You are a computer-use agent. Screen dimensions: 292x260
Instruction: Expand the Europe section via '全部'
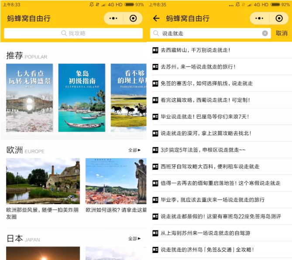click(134, 150)
